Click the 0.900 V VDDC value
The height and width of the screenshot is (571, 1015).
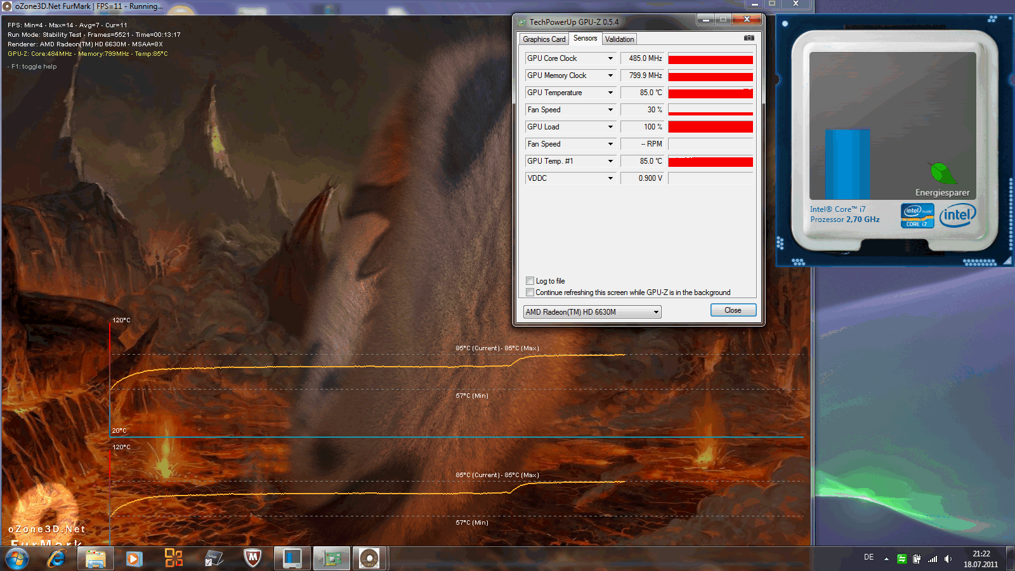point(643,178)
